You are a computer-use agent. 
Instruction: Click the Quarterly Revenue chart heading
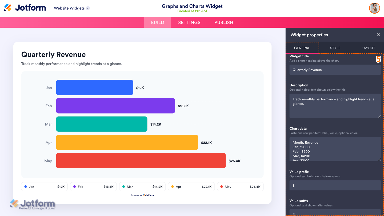pyautogui.click(x=54, y=55)
